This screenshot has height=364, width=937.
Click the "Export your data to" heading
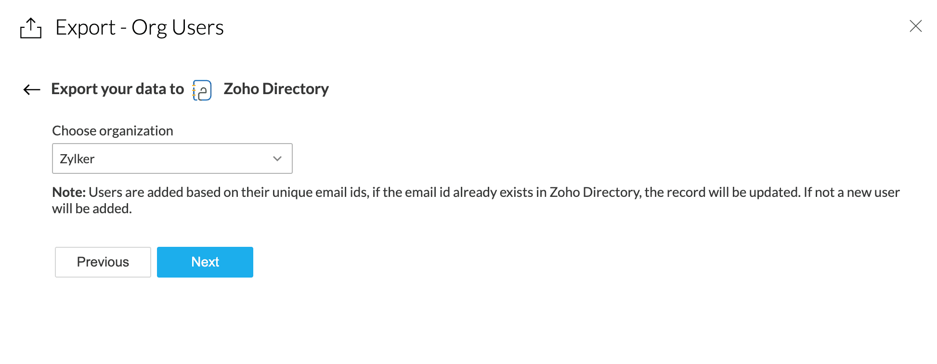[117, 89]
